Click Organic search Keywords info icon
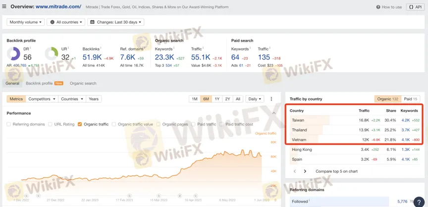 (174, 48)
